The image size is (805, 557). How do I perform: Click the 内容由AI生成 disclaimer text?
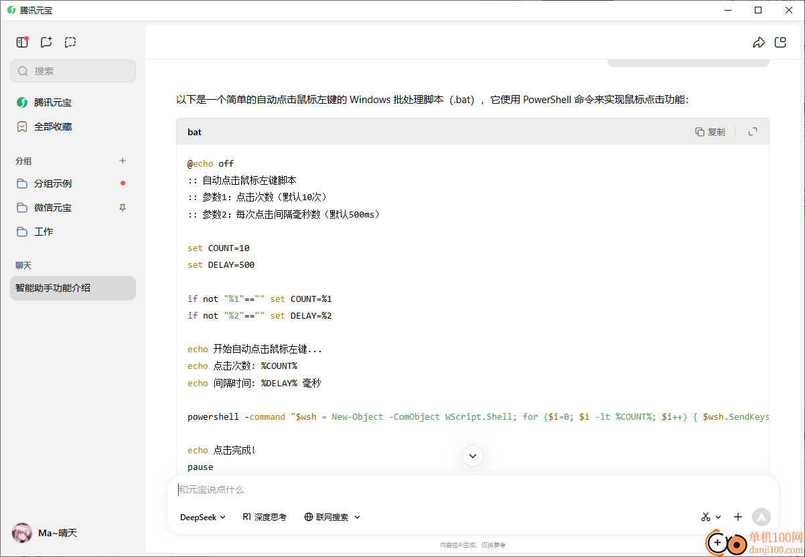click(x=473, y=546)
